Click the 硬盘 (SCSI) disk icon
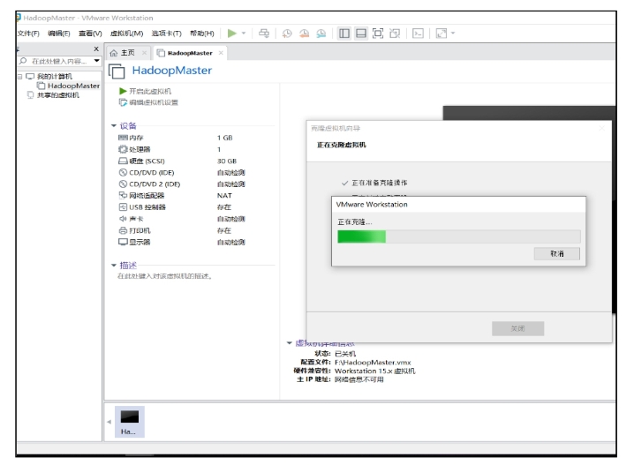This screenshot has height=465, width=634. coord(123,161)
